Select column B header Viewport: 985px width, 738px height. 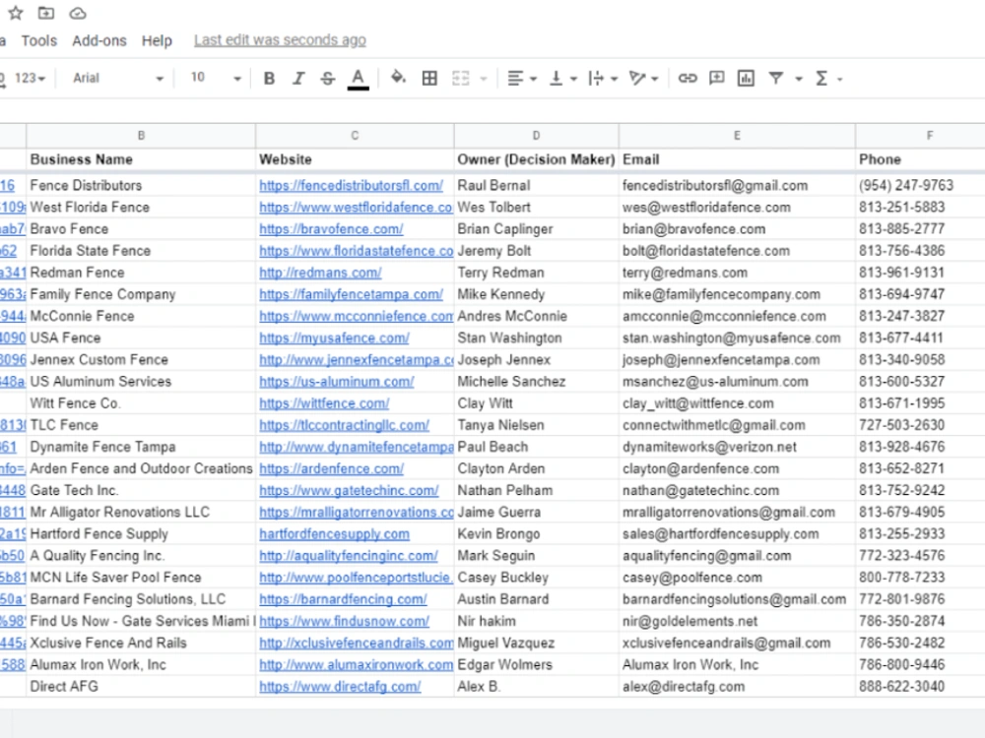coord(141,136)
